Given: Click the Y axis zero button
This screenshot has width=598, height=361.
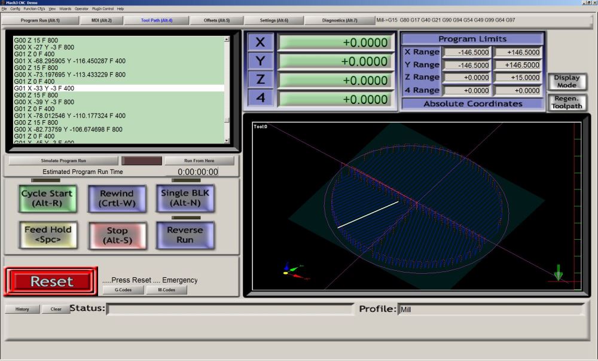Looking at the screenshot, I should 260,61.
